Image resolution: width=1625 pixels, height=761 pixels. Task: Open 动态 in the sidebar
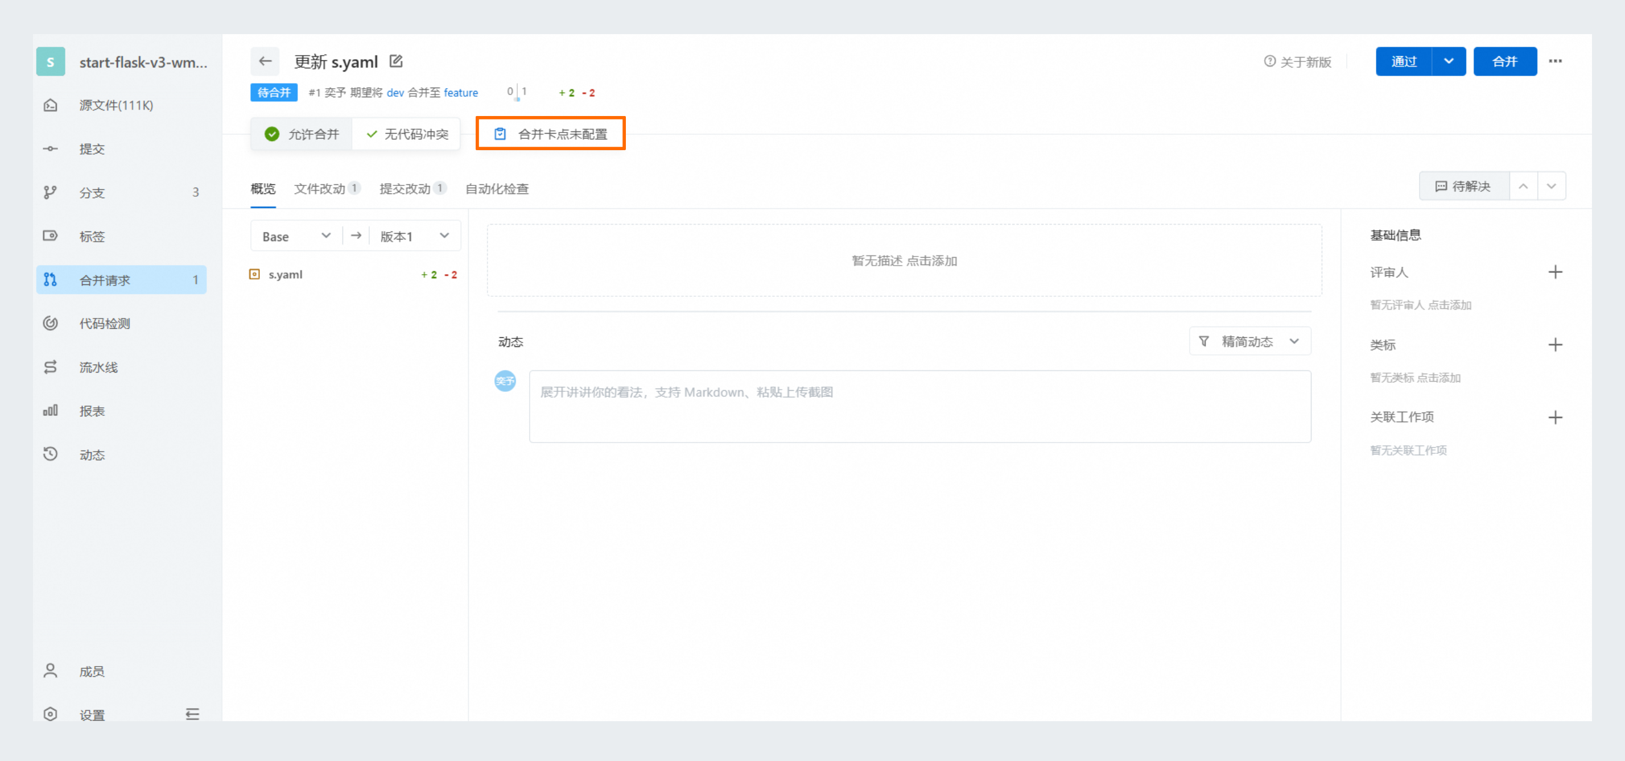pos(122,454)
